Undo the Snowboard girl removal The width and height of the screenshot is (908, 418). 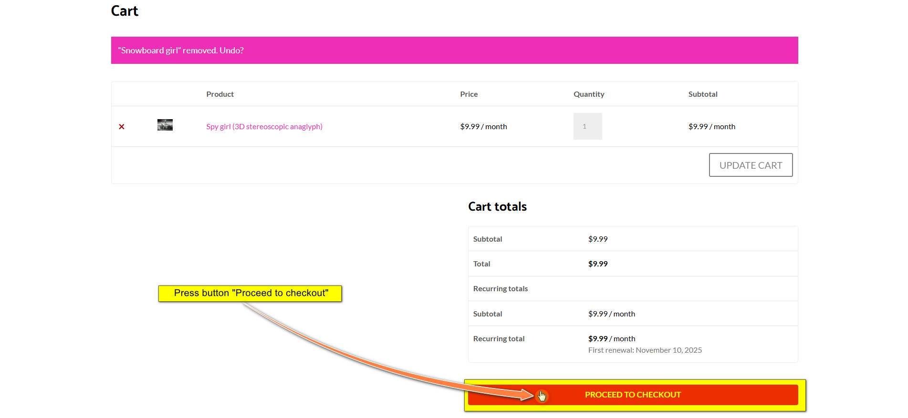coord(231,51)
